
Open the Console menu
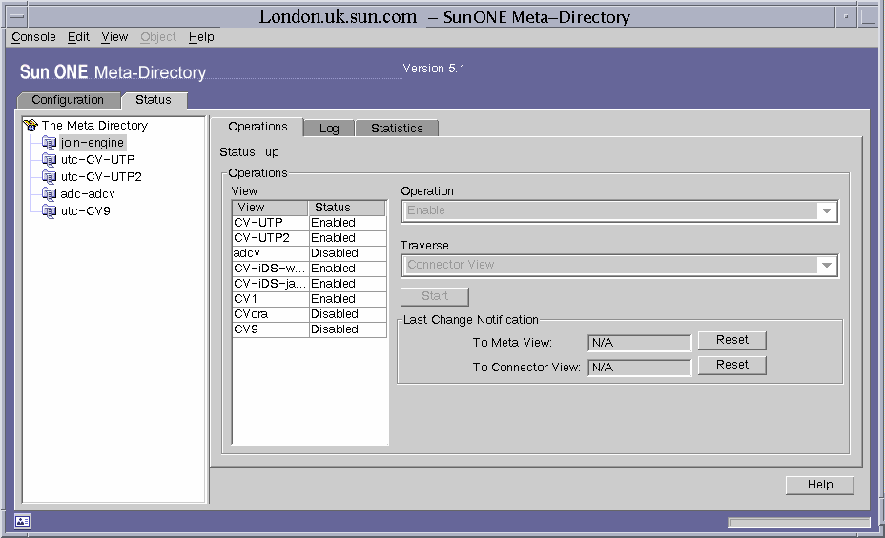tap(34, 37)
